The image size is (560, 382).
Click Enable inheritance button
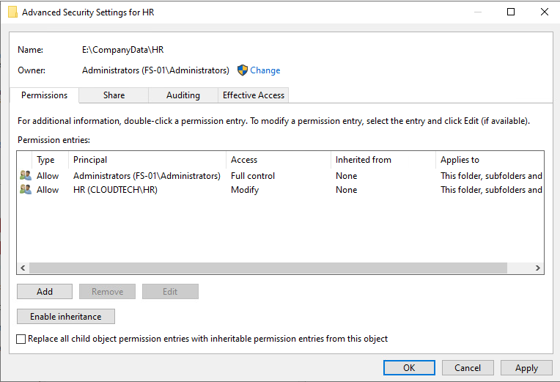[66, 317]
